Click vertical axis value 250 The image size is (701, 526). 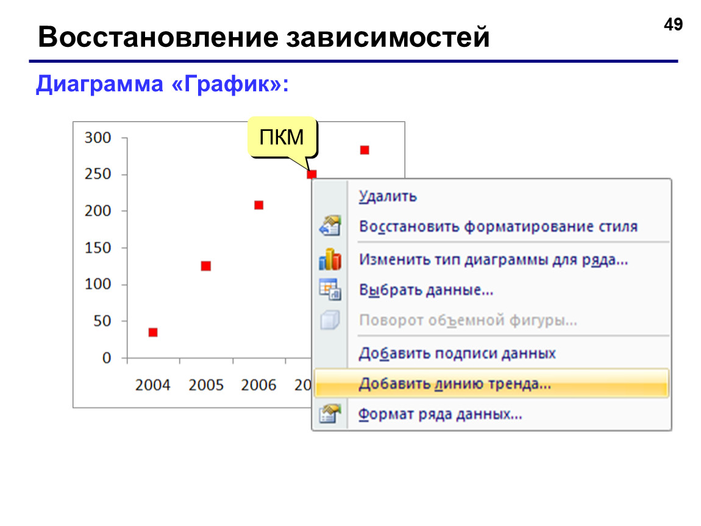point(98,174)
